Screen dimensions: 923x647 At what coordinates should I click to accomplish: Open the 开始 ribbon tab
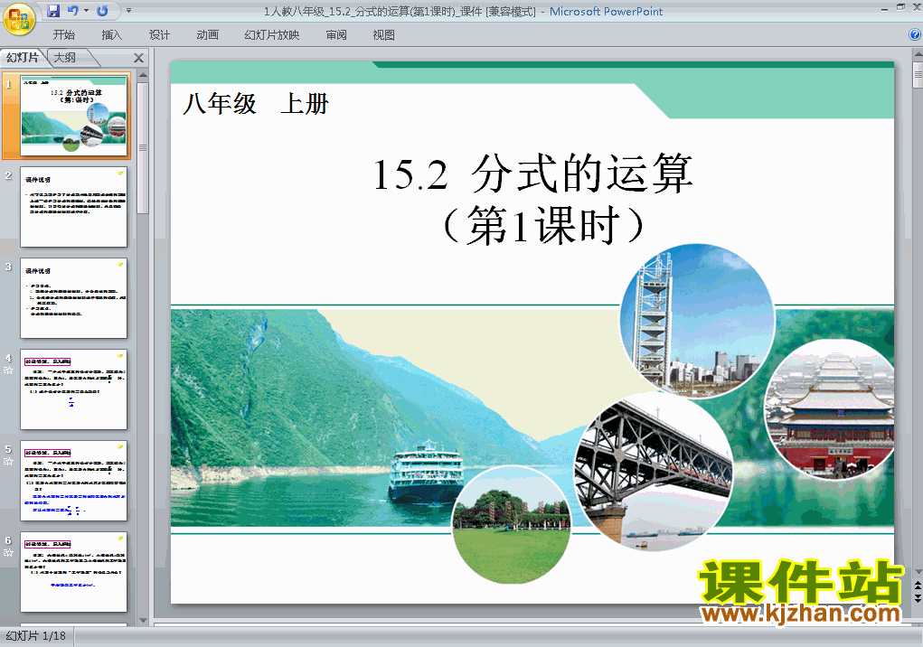pyautogui.click(x=63, y=35)
